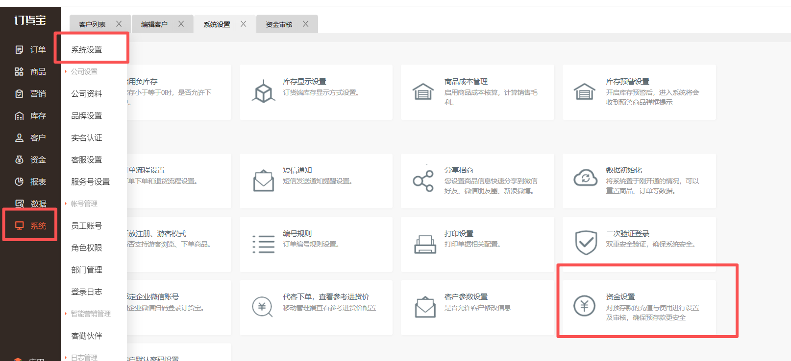Open 实名认证 in the submenu
791x361 pixels.
point(87,138)
